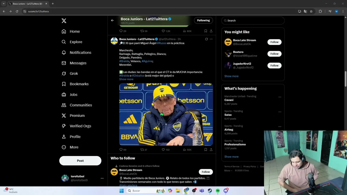This screenshot has width=347, height=195.
Task: Like the post with 132 likes
Action: point(165,149)
